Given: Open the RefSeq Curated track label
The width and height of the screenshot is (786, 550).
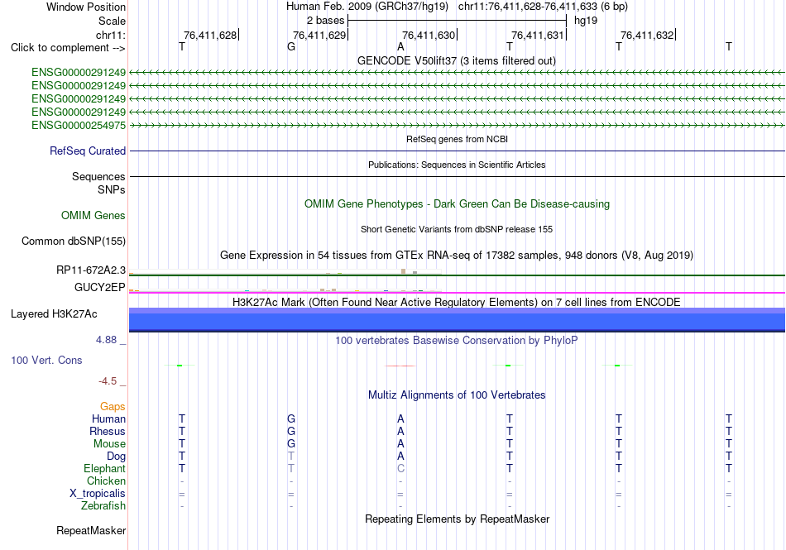Looking at the screenshot, I should click(x=88, y=151).
